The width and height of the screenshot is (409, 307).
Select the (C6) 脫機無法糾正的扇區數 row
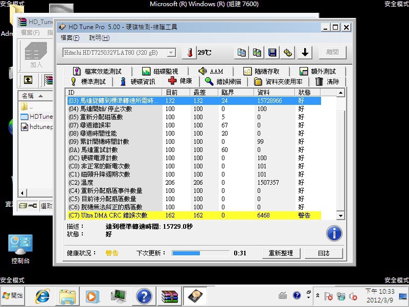pyautogui.click(x=194, y=207)
